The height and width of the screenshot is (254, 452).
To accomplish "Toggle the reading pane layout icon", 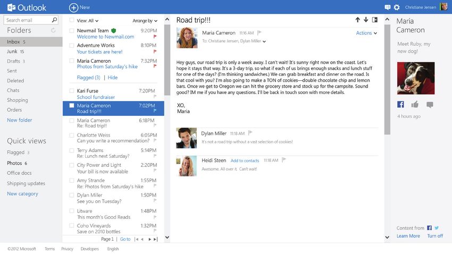I will (x=375, y=20).
